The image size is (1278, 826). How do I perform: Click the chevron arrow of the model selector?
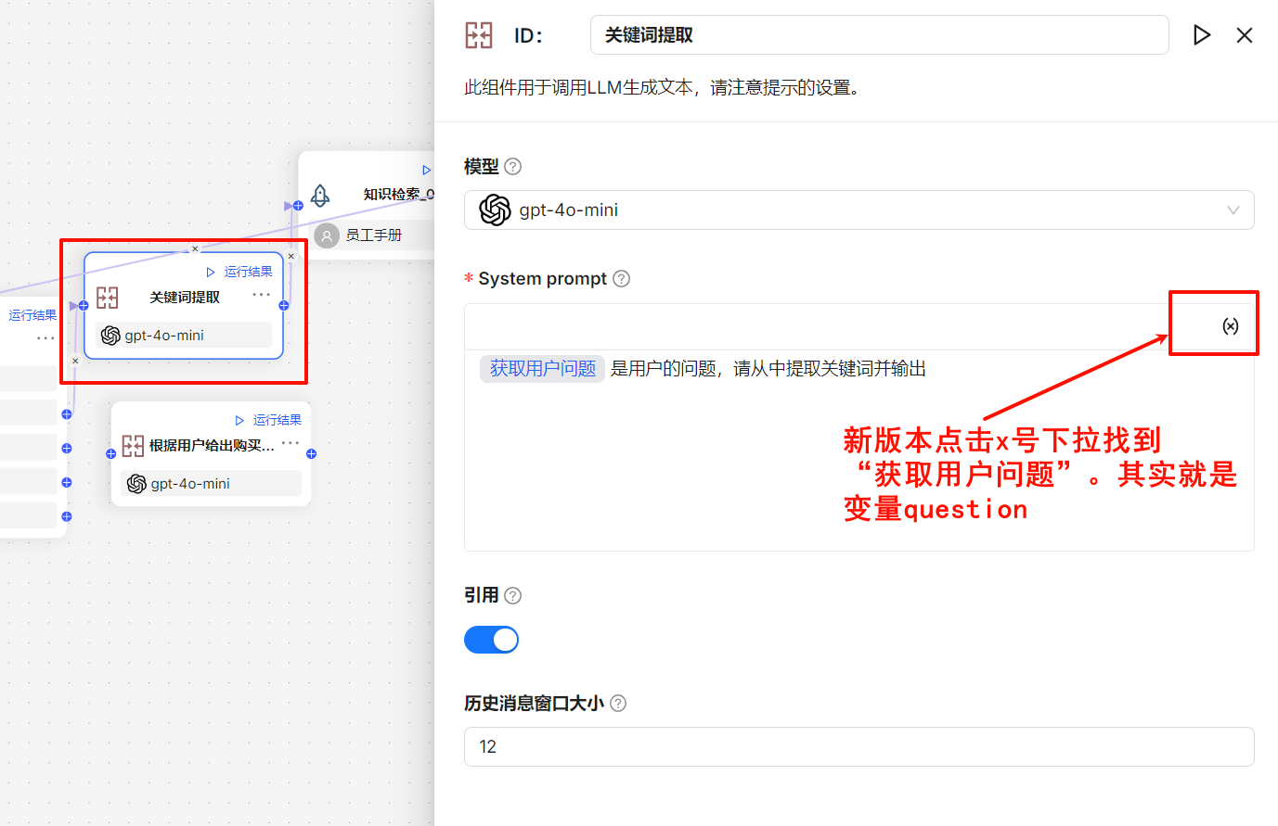[x=1233, y=210]
